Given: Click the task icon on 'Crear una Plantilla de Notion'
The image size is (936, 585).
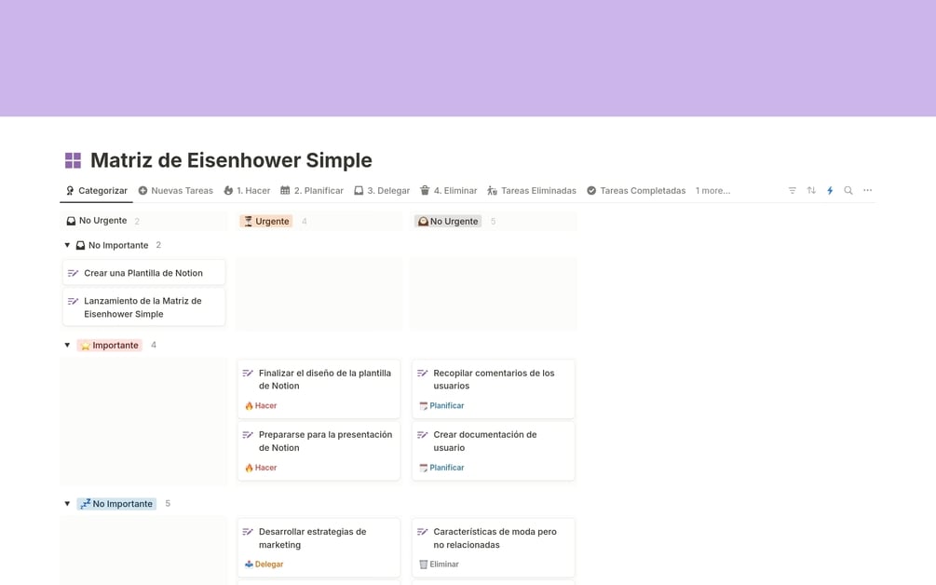Looking at the screenshot, I should (x=74, y=273).
